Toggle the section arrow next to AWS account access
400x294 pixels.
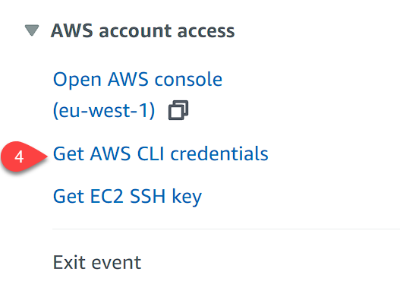(32, 30)
